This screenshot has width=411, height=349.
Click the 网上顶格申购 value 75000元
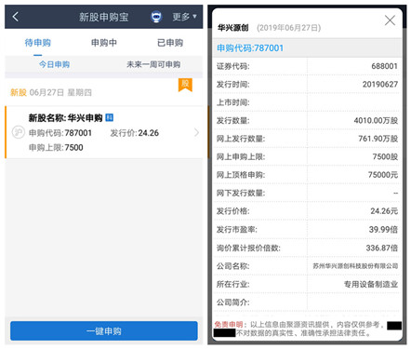tap(383, 175)
